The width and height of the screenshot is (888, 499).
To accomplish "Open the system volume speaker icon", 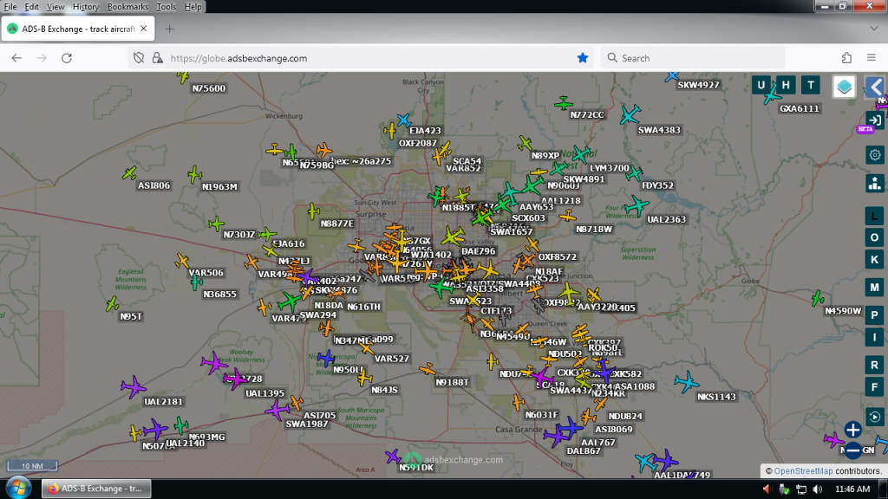I will point(817,489).
